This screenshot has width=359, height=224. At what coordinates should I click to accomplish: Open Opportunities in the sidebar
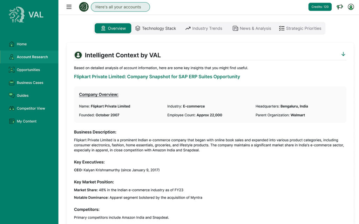[28, 70]
